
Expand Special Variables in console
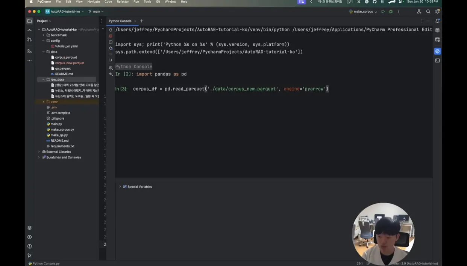tap(120, 187)
